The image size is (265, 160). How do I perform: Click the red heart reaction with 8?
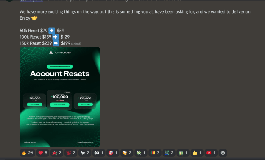point(43,153)
